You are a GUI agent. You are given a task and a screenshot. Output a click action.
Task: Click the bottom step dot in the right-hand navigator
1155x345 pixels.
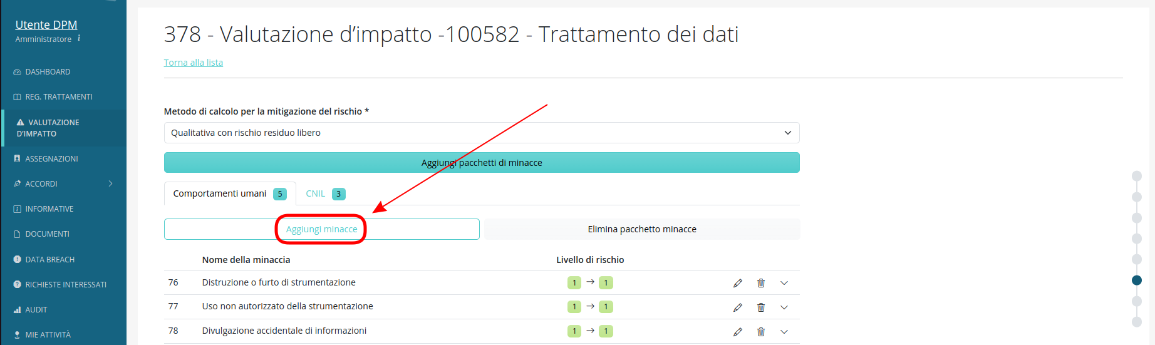click(x=1137, y=322)
